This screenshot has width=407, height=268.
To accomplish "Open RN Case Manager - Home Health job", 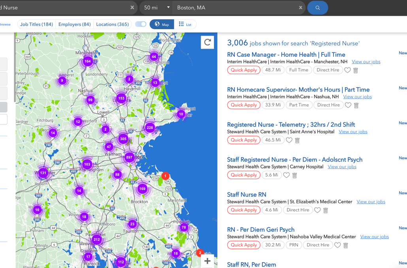I will click(286, 55).
